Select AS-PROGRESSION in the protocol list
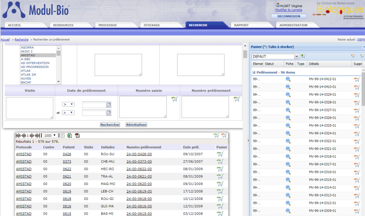 35,67
